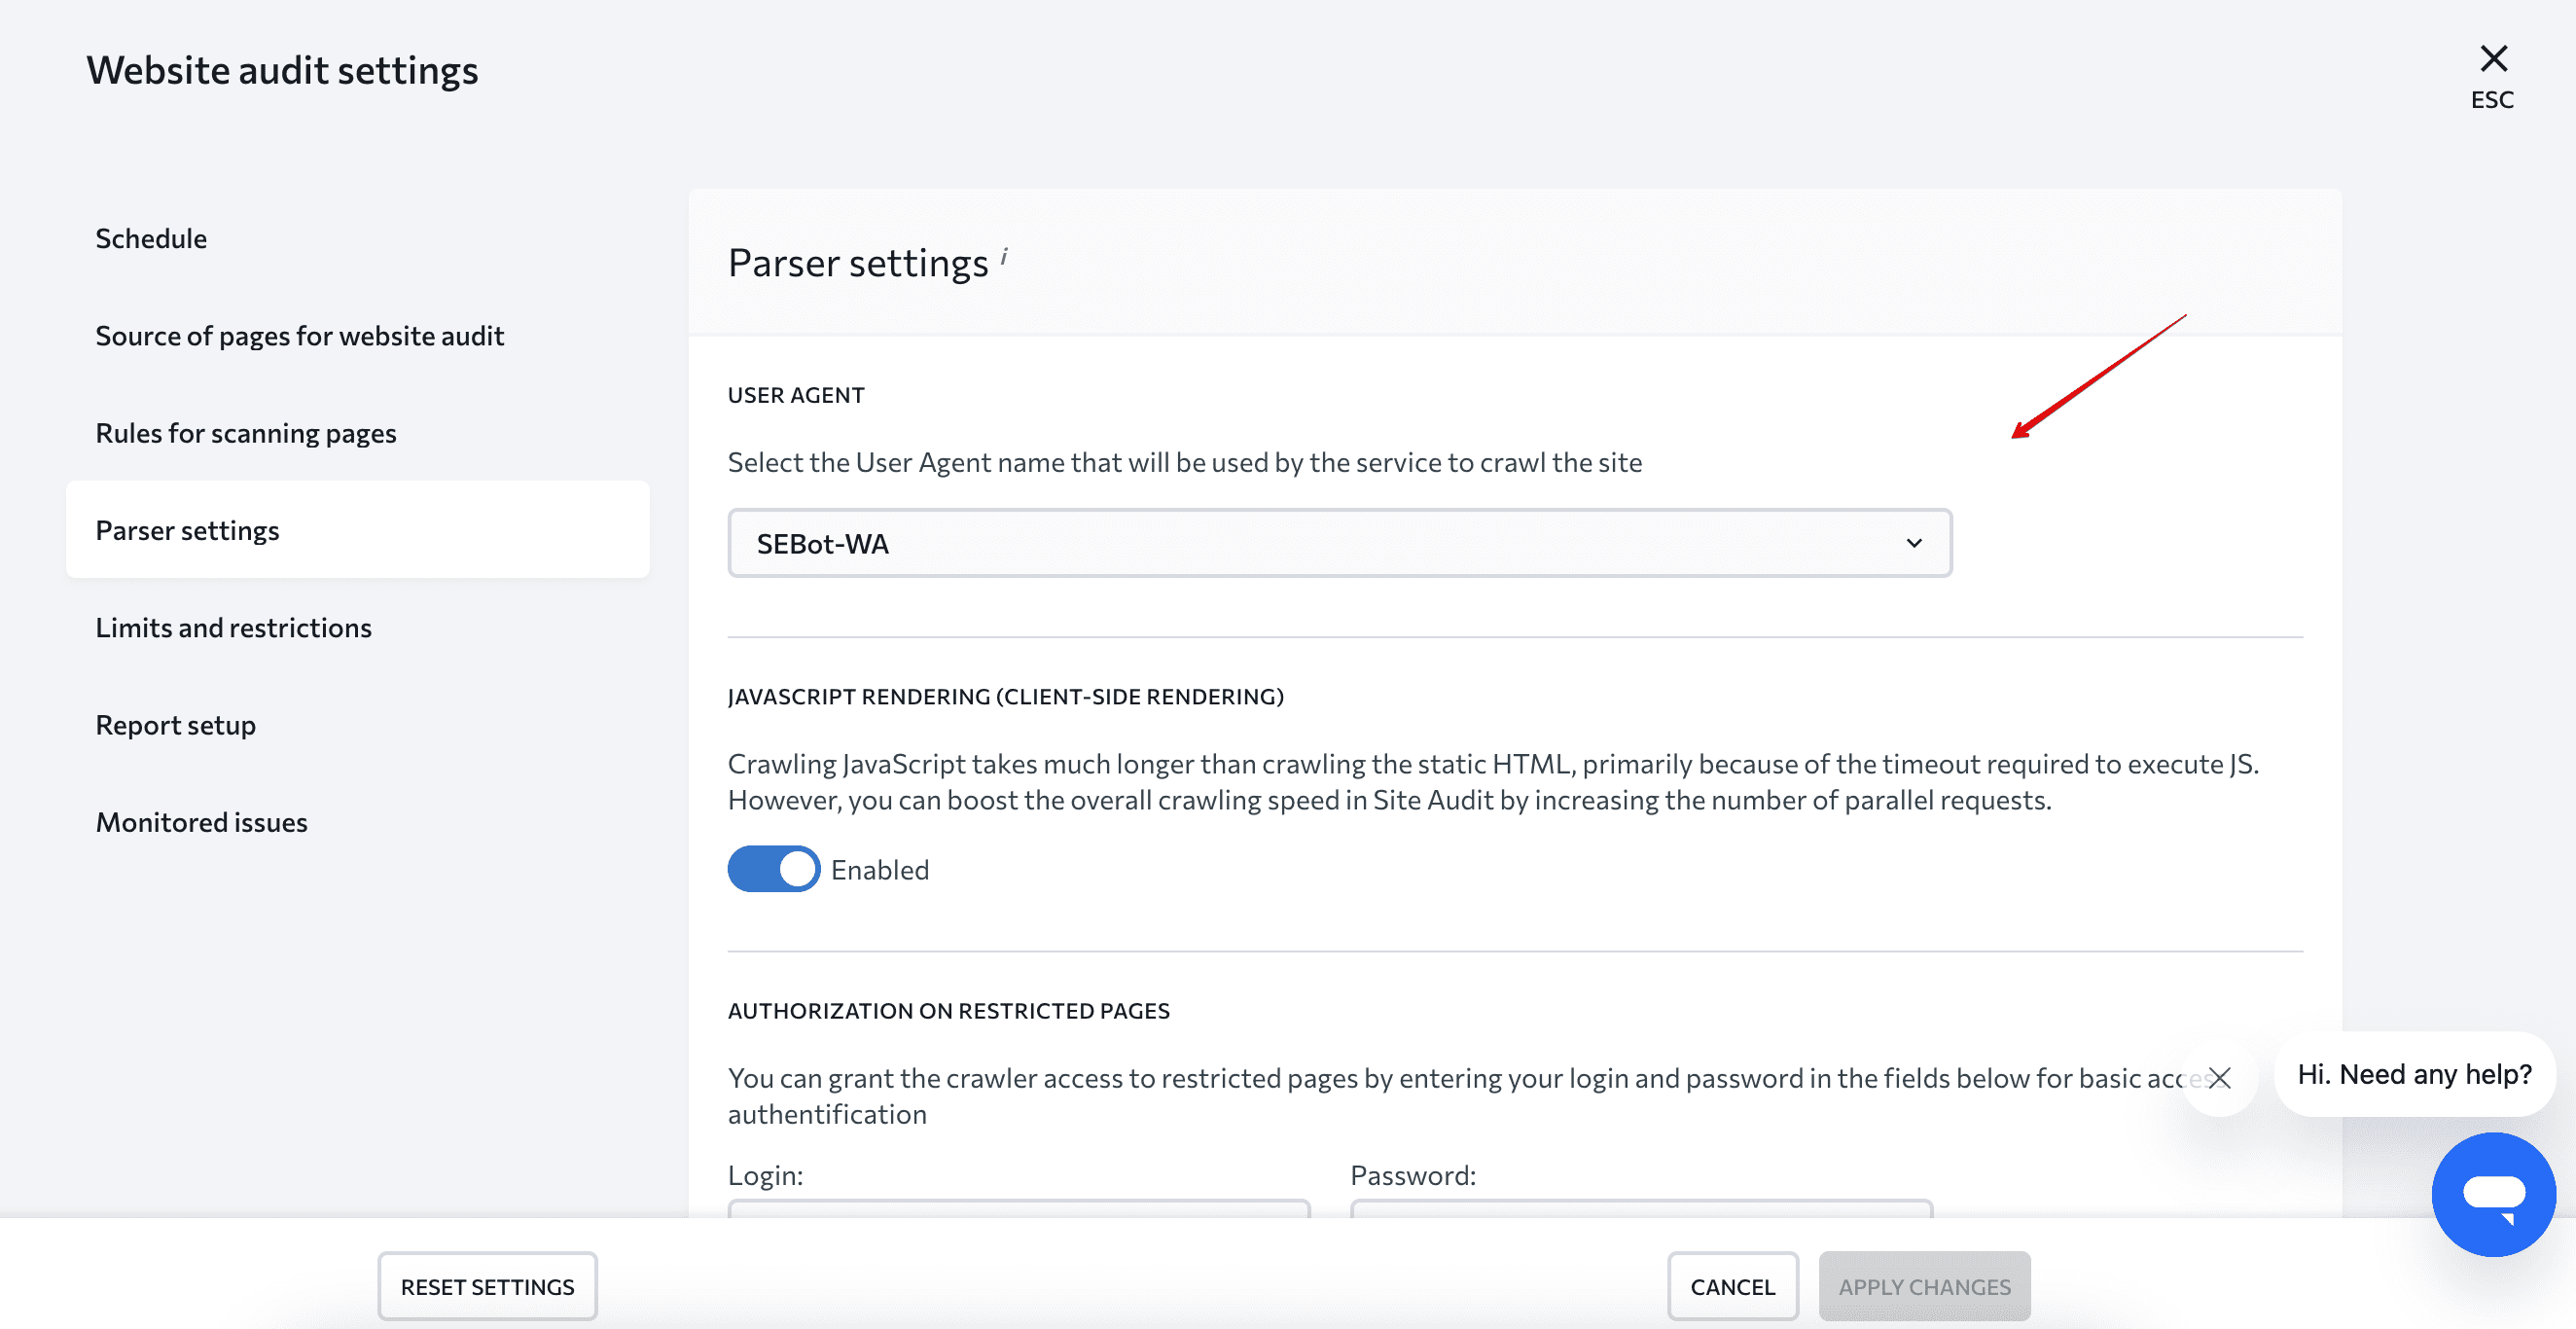
Task: Navigate to Report setup section
Action: coord(176,724)
